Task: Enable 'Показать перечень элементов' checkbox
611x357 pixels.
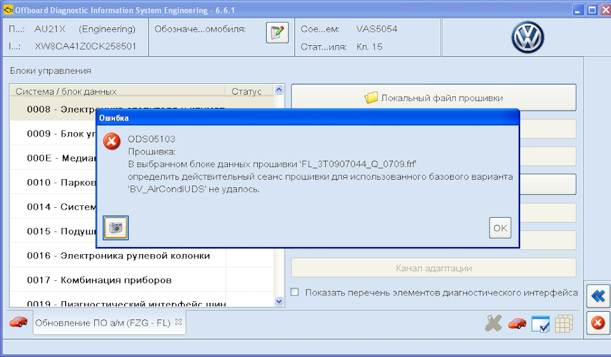Action: [x=295, y=292]
